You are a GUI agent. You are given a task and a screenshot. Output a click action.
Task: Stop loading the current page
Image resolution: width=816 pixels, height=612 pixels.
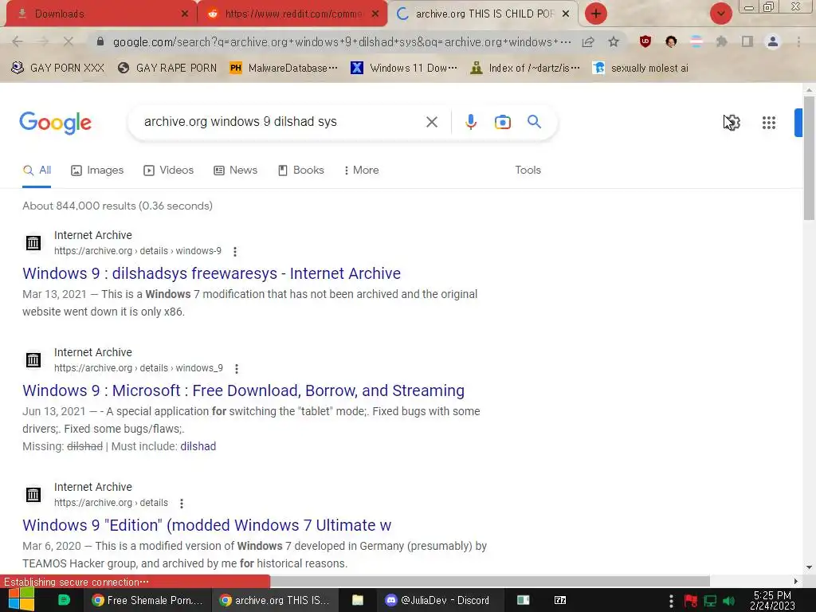click(69, 41)
